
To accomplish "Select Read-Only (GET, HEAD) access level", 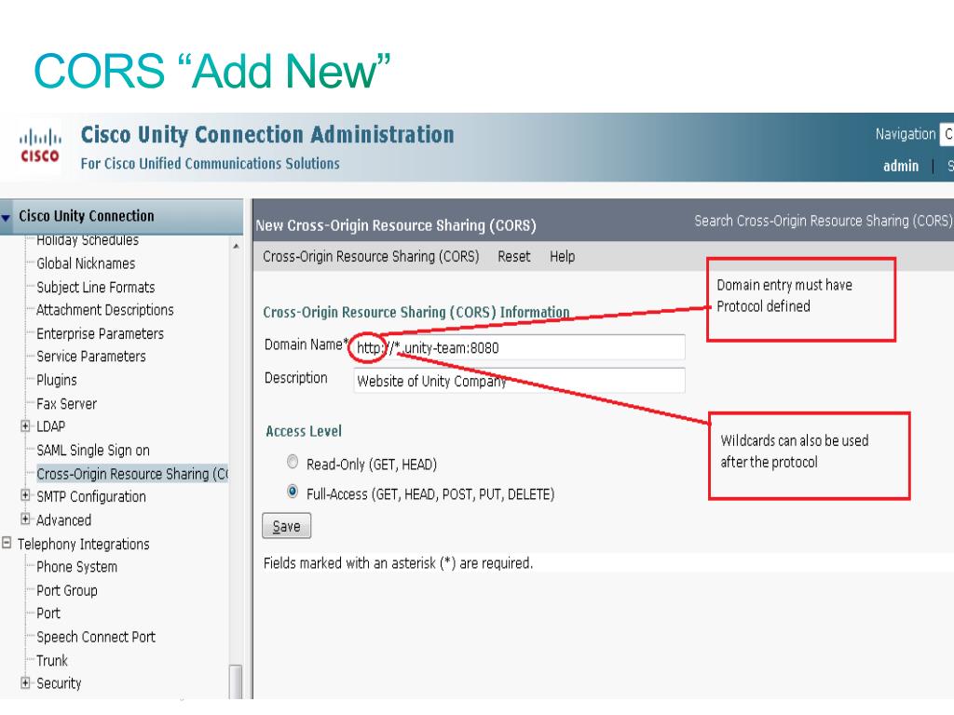I will coord(293,462).
